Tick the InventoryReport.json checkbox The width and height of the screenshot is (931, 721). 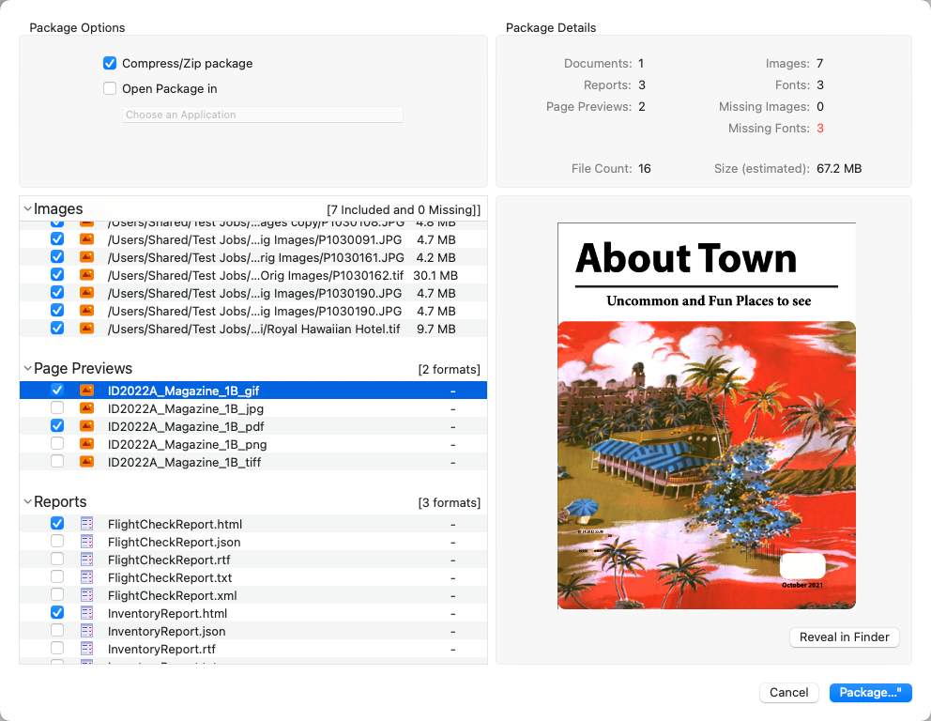click(57, 630)
